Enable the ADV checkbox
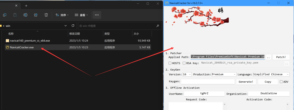 pyautogui.click(x=281, y=82)
